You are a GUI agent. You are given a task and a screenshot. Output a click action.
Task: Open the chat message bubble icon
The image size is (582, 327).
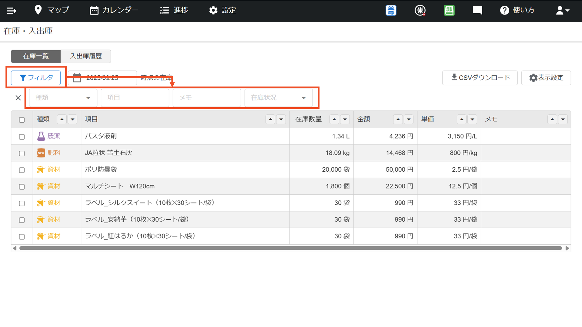(477, 10)
